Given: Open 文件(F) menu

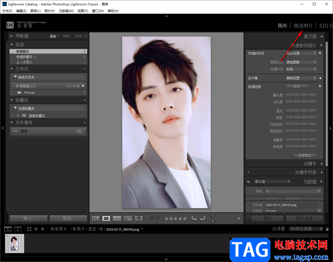Looking at the screenshot, I should 7,11.
